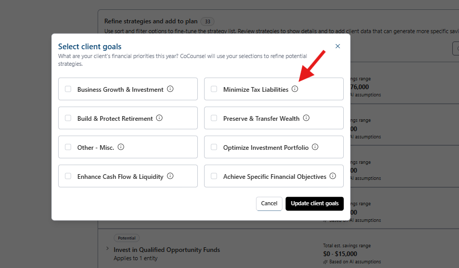This screenshot has width=459, height=268.
Task: Show info for Optimize Investment Portfolio
Action: [315, 147]
